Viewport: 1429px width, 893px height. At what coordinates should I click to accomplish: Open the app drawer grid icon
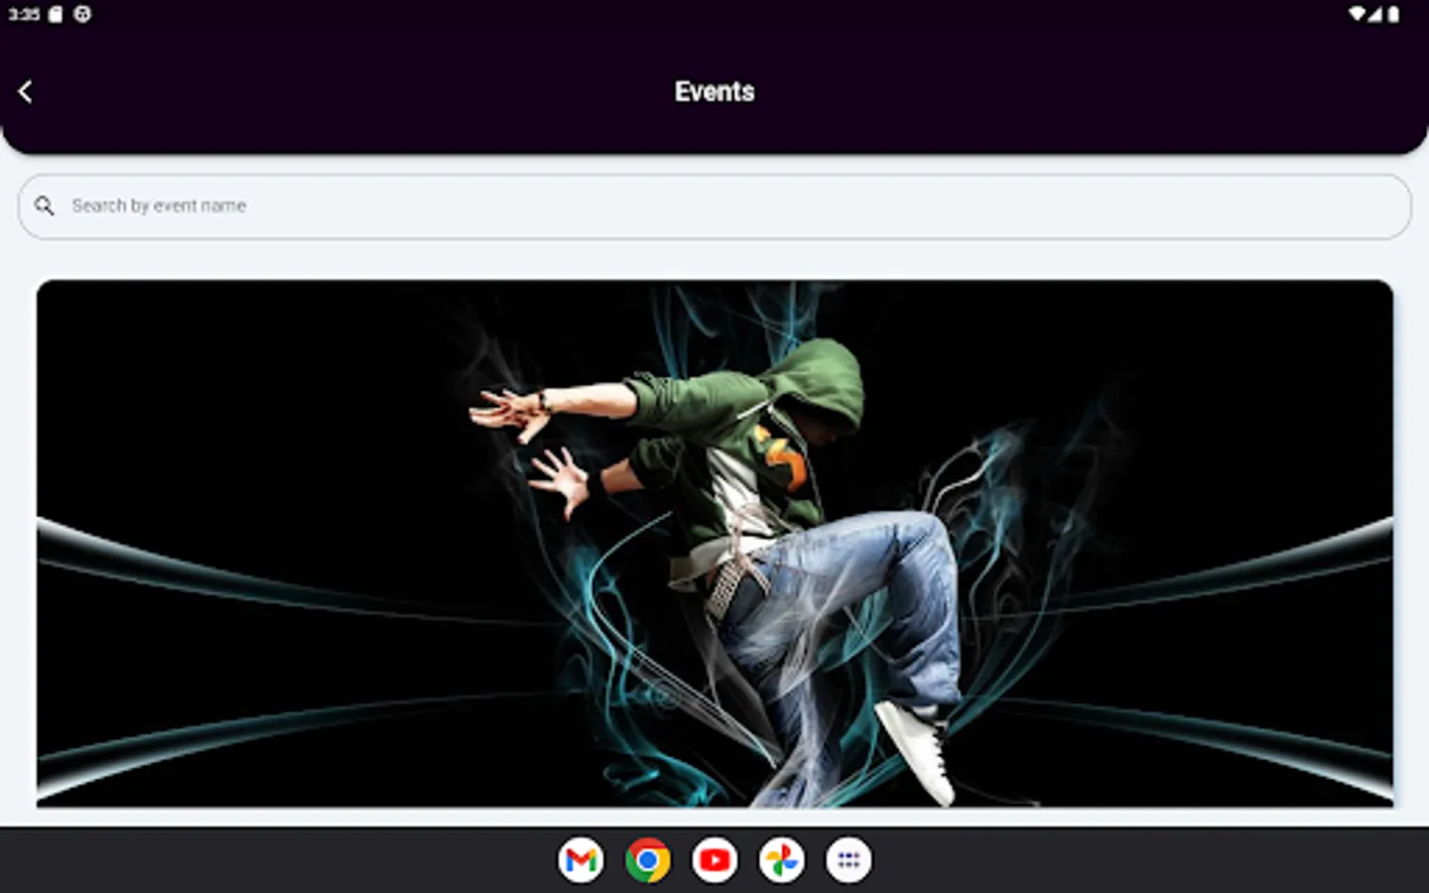click(848, 860)
